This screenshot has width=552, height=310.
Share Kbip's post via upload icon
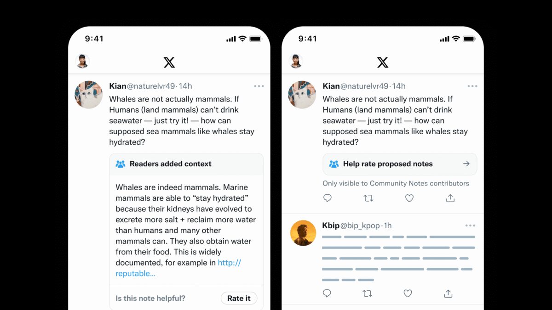pyautogui.click(x=448, y=293)
